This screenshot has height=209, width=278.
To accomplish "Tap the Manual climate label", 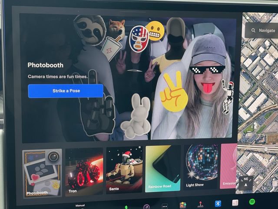I will pyautogui.click(x=80, y=205).
